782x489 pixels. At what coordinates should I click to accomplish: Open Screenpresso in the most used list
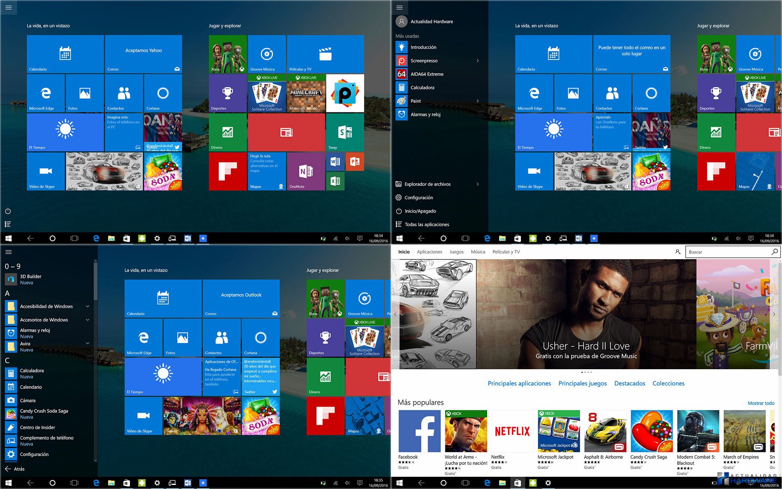coord(424,61)
